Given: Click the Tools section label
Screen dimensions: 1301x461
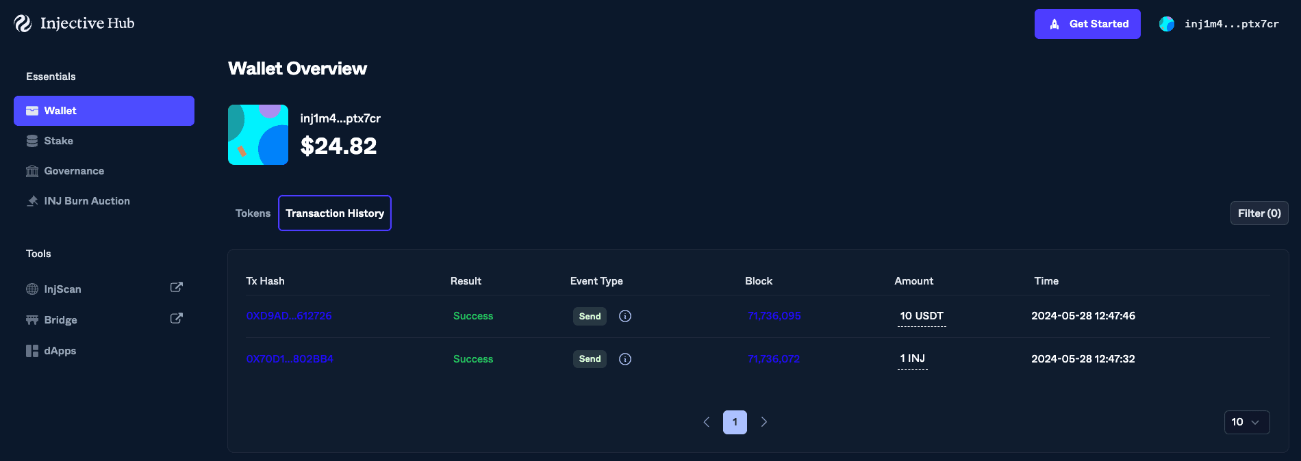Looking at the screenshot, I should click(38, 254).
